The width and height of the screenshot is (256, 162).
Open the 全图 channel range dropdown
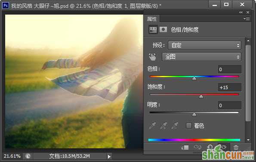[201, 57]
